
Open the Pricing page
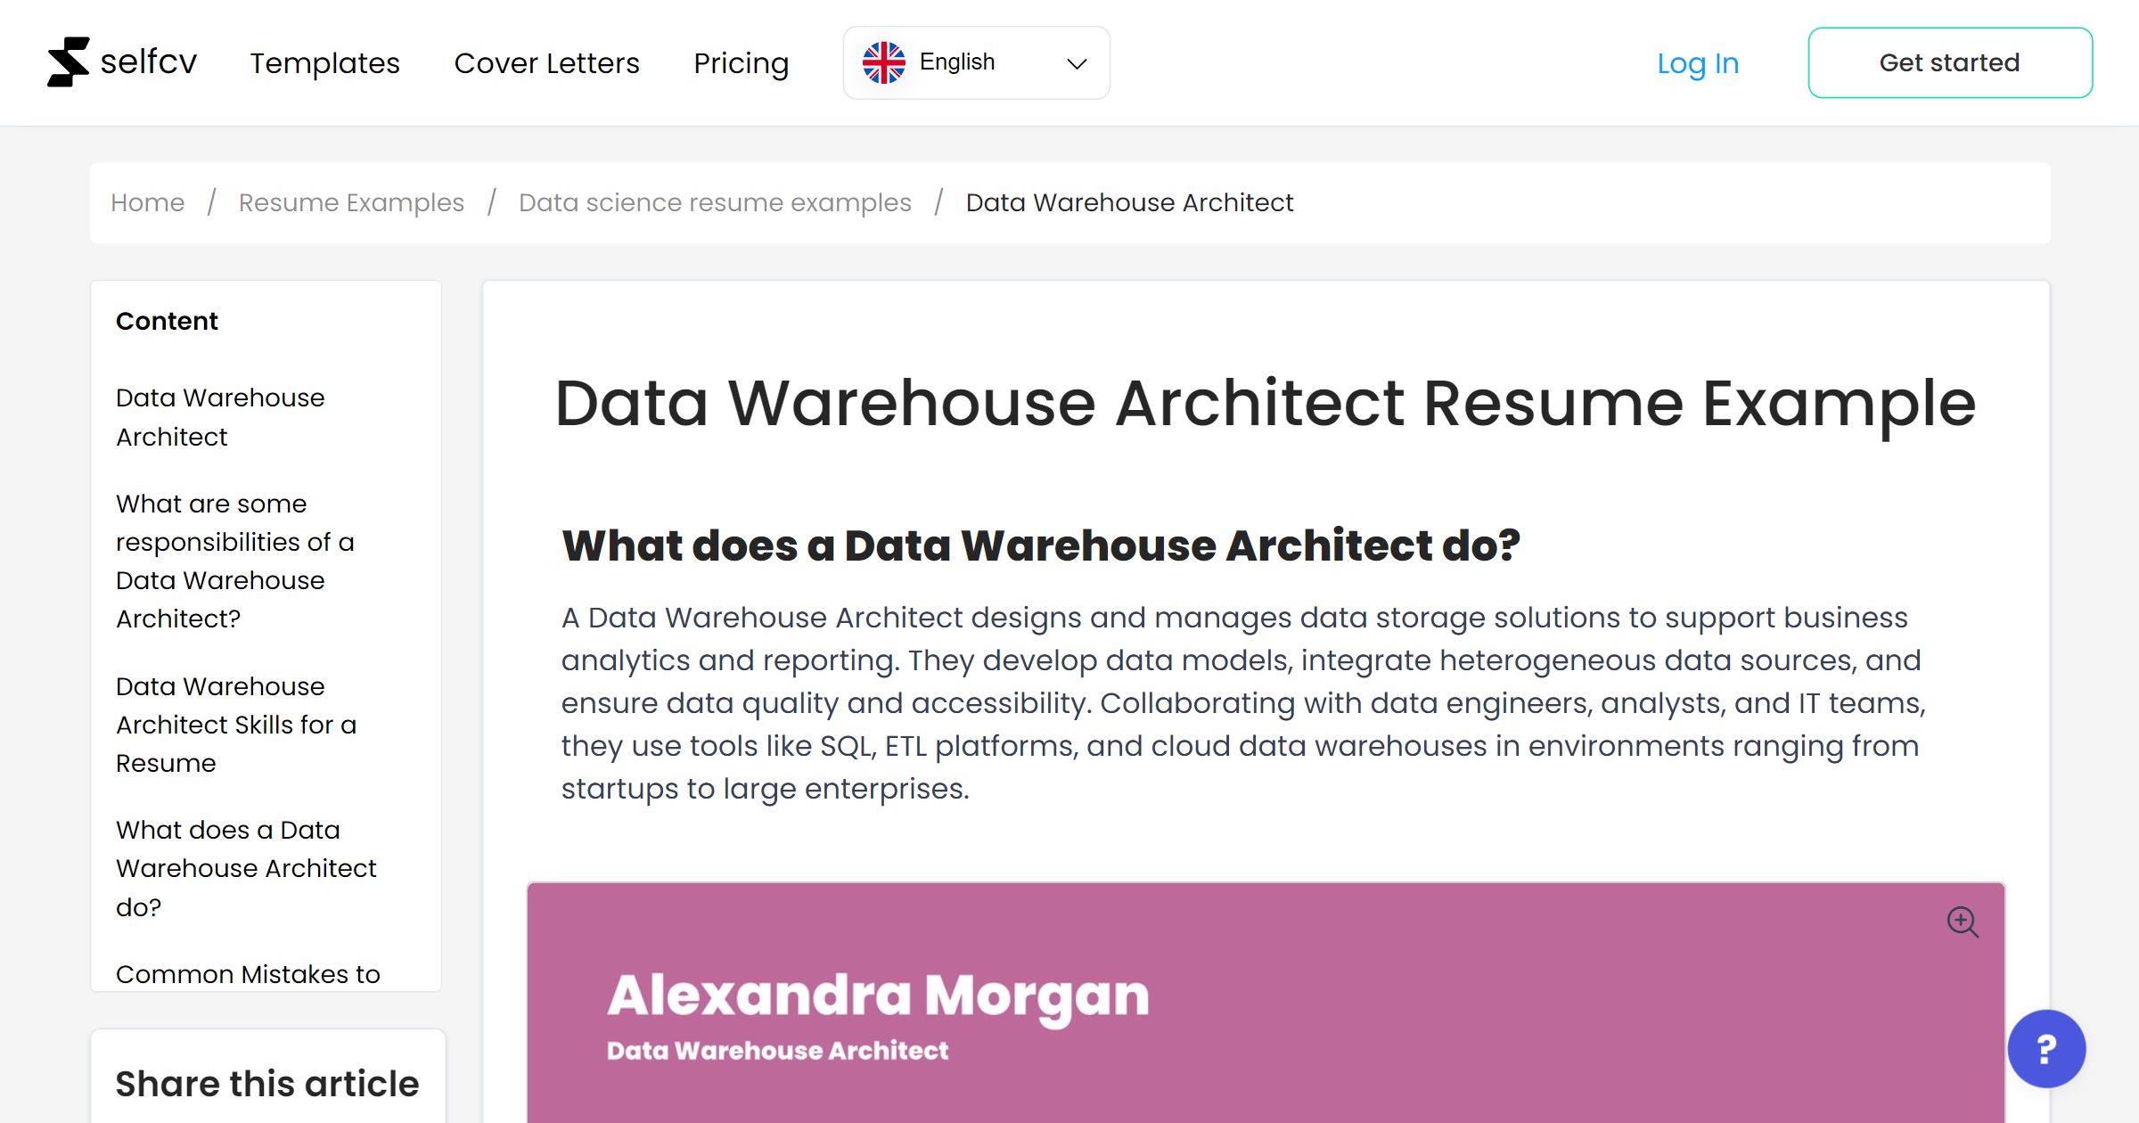741,62
